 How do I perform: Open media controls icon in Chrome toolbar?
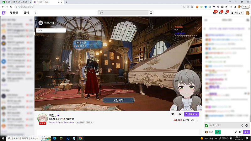click(x=231, y=7)
